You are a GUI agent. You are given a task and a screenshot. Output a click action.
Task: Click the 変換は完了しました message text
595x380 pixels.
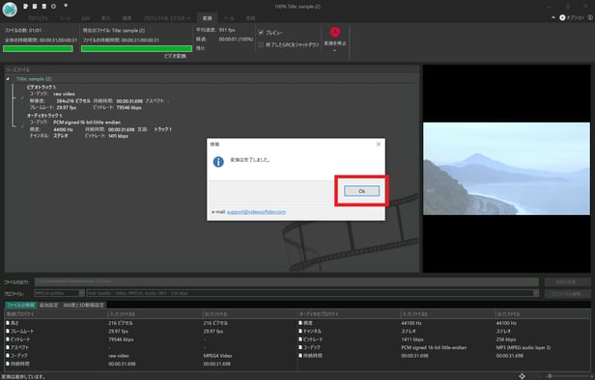coord(250,160)
